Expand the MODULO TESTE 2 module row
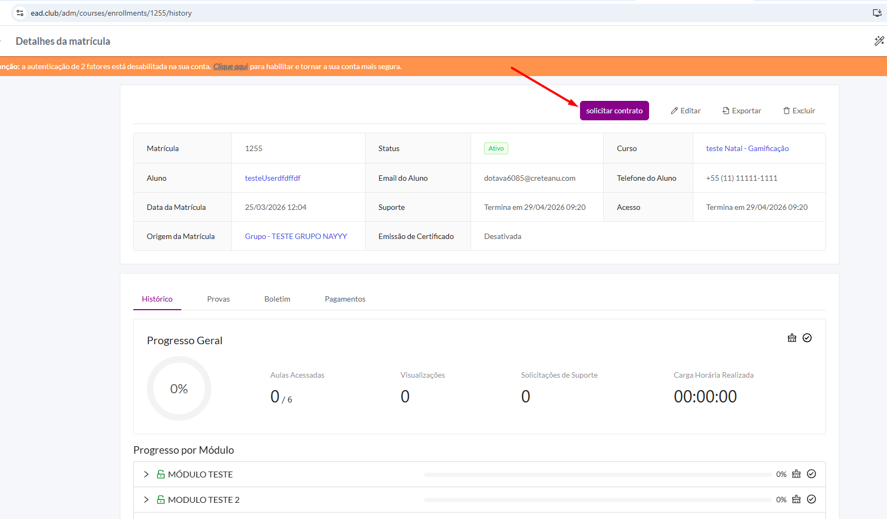 click(146, 500)
